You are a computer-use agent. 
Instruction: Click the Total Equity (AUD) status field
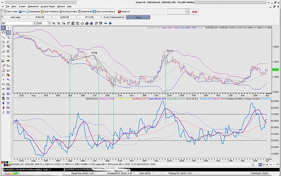(260, 173)
